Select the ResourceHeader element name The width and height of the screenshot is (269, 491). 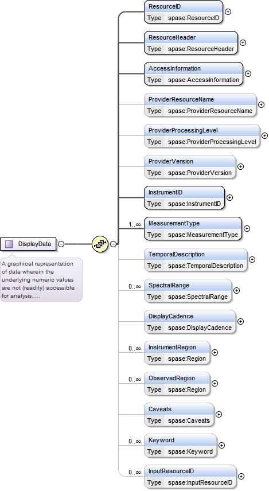pyautogui.click(x=172, y=38)
